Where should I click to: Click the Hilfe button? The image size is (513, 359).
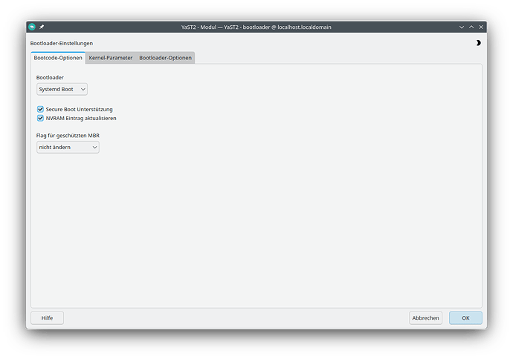pyautogui.click(x=47, y=318)
